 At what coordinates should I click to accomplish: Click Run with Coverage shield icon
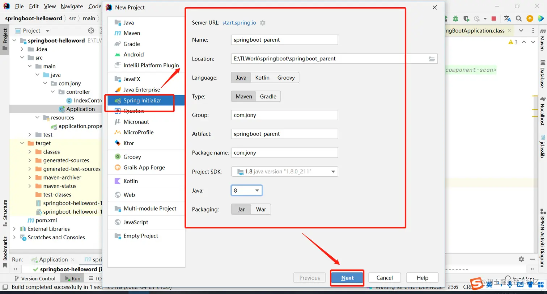(466, 18)
